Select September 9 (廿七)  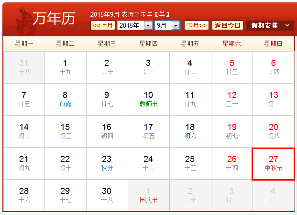click(x=107, y=99)
